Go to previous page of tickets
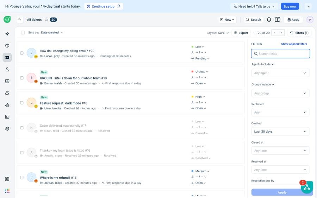This screenshot has height=198, width=317. (x=275, y=33)
